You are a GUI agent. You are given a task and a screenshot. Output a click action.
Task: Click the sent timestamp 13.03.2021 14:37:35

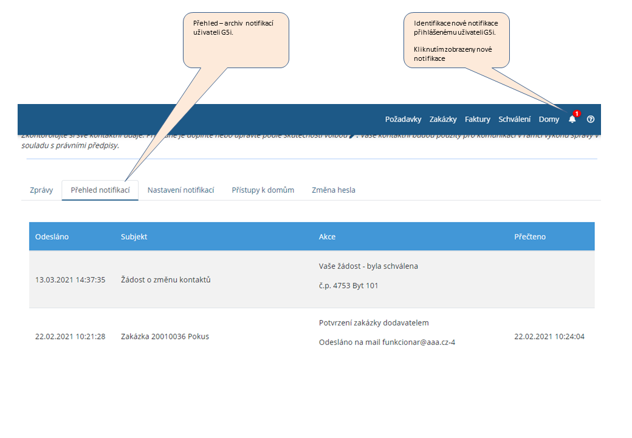pos(70,280)
